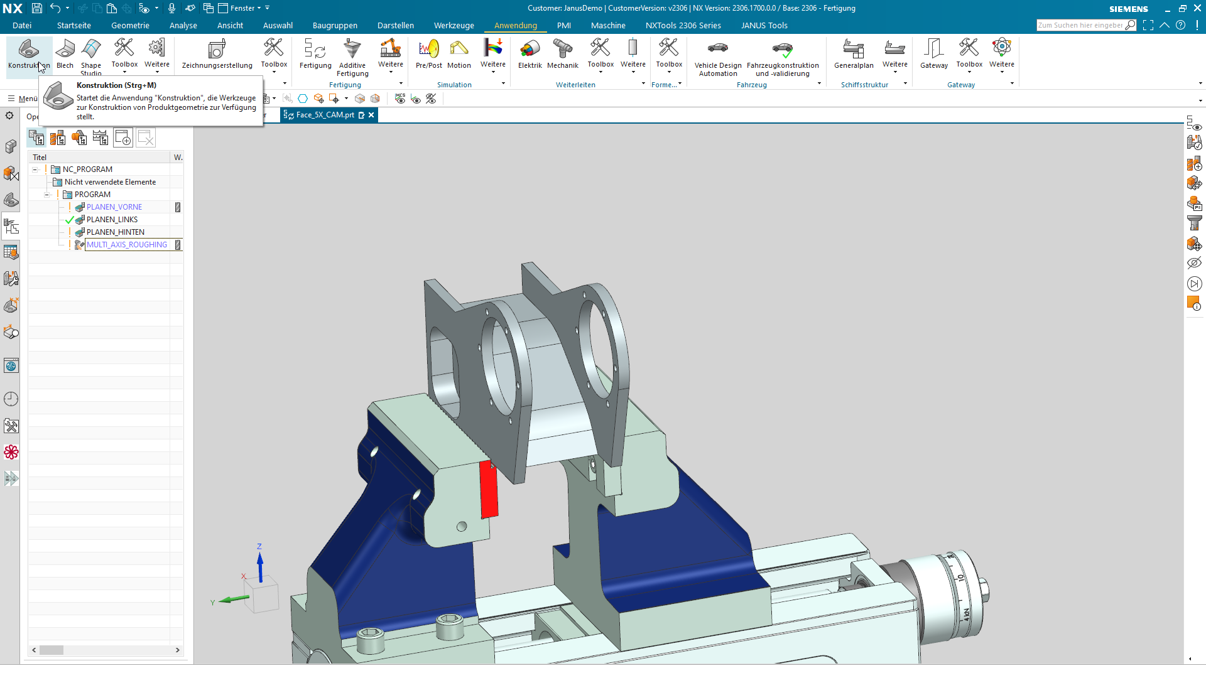Paste from clipboard in quick access toolbar
The height and width of the screenshot is (678, 1206).
pos(112,8)
